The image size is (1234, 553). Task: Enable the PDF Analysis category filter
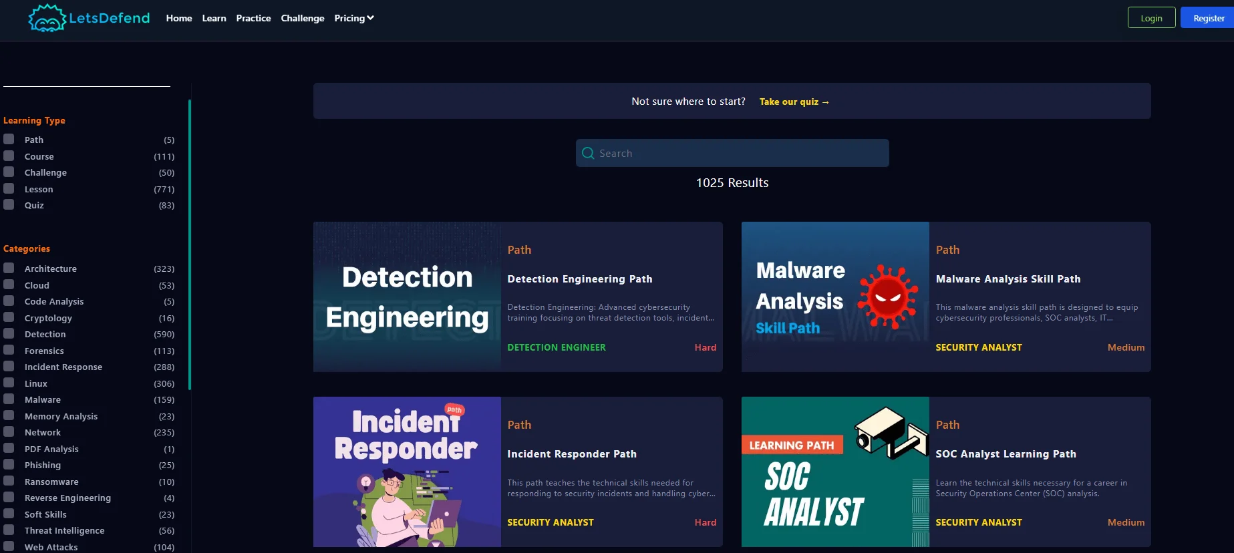(9, 448)
